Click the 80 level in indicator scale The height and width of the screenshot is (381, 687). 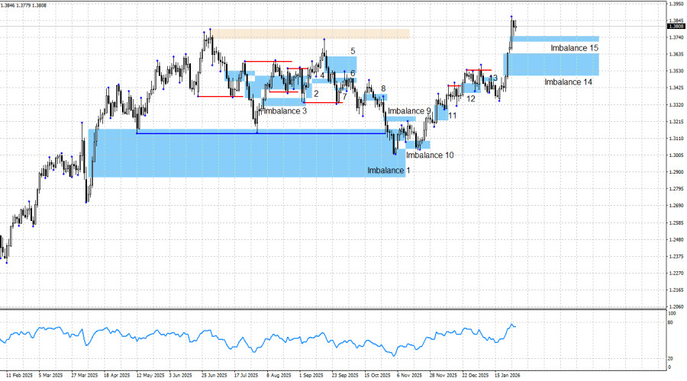click(x=670, y=323)
